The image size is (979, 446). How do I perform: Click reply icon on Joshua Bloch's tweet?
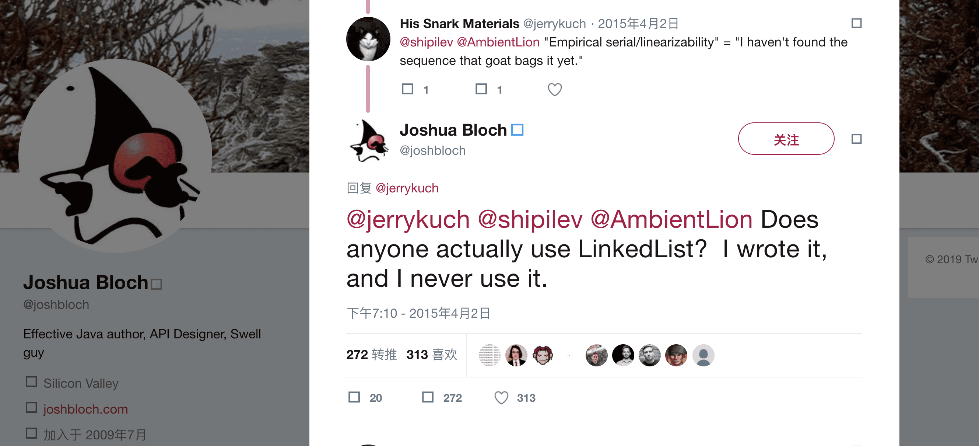354,397
